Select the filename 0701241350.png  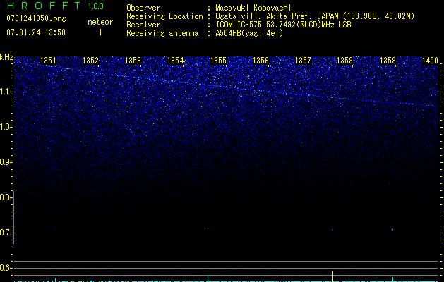(x=35, y=19)
